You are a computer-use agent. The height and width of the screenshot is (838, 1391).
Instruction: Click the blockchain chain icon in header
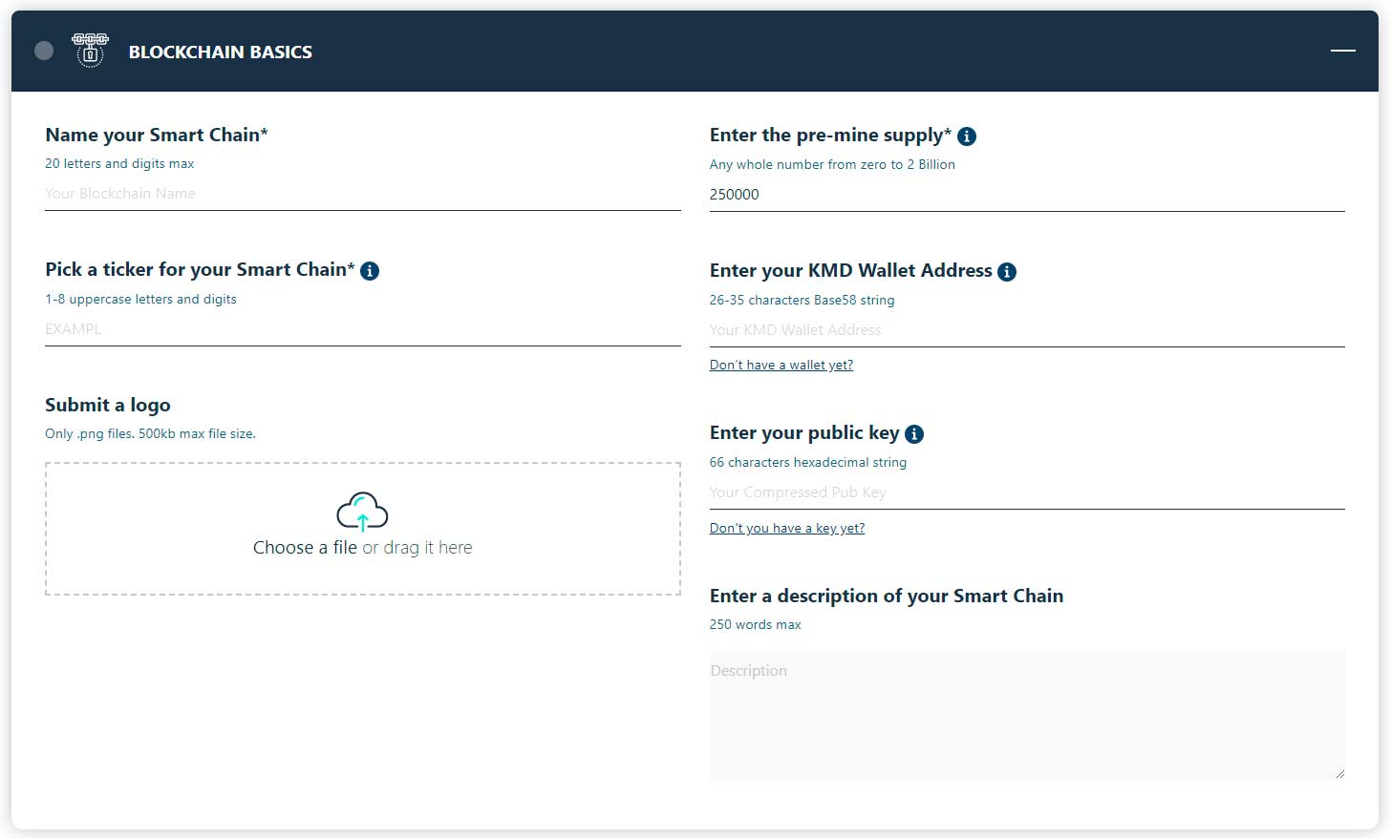[x=90, y=51]
